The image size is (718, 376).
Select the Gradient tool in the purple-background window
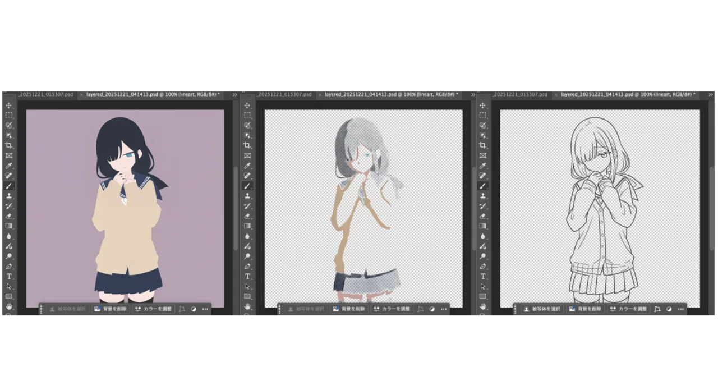[x=9, y=226]
